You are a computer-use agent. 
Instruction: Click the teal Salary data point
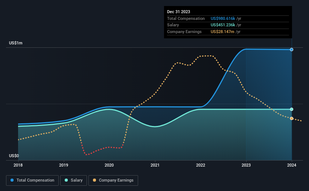point(291,109)
